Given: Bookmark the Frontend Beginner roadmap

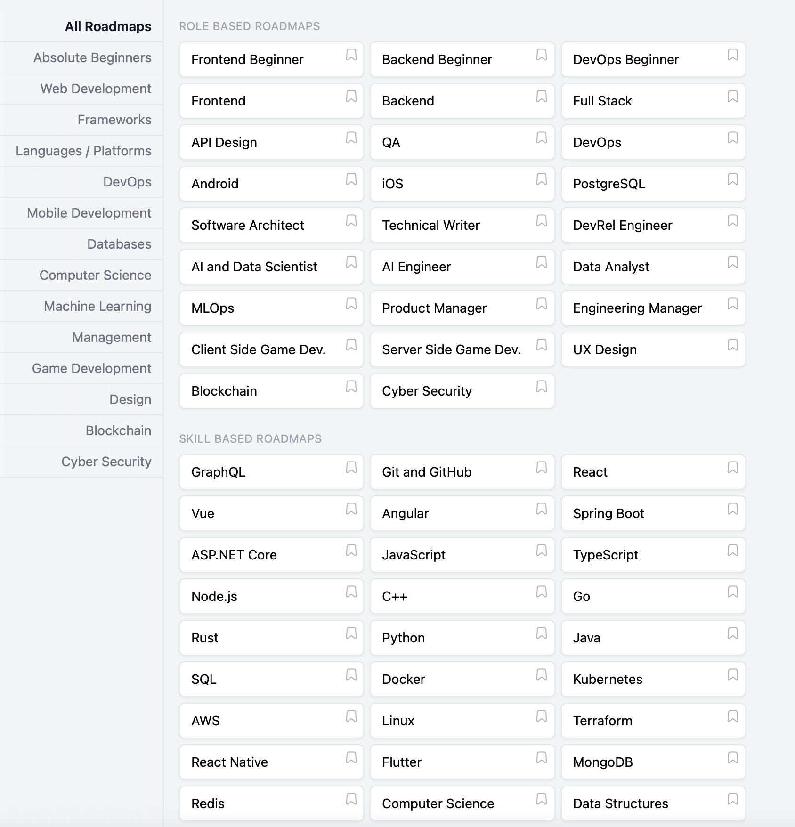Looking at the screenshot, I should pyautogui.click(x=351, y=55).
